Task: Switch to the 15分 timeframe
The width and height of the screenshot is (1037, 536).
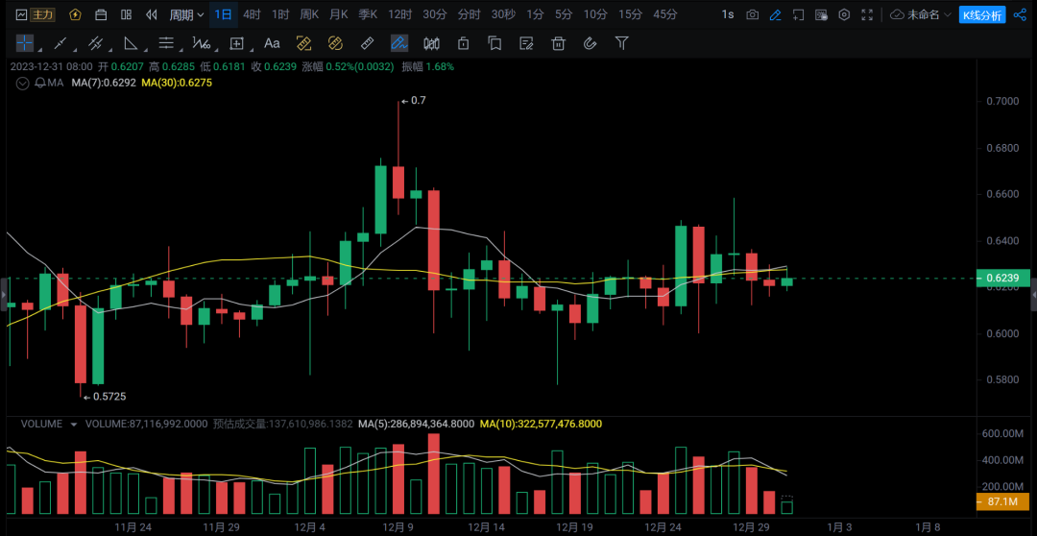Action: tap(630, 14)
